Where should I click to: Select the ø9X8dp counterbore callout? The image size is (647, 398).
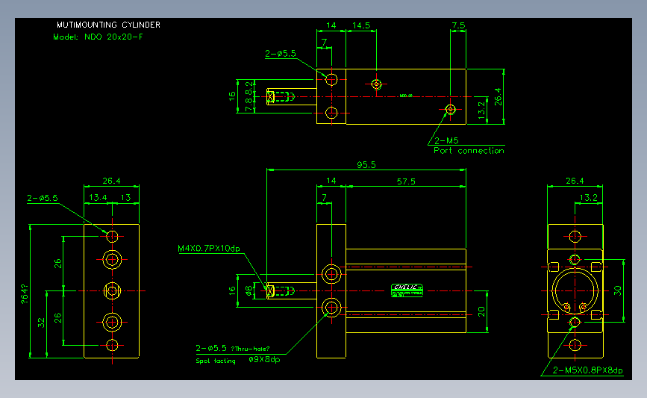(x=264, y=360)
